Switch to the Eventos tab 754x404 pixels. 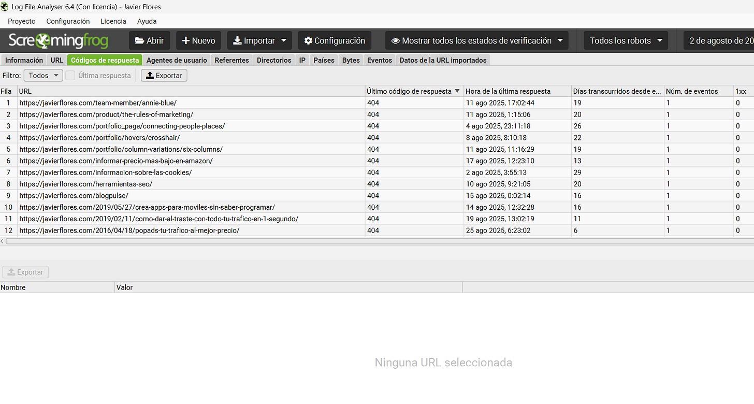(380, 60)
